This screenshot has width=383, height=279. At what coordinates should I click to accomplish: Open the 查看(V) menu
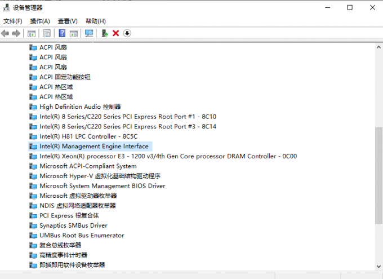[68, 21]
